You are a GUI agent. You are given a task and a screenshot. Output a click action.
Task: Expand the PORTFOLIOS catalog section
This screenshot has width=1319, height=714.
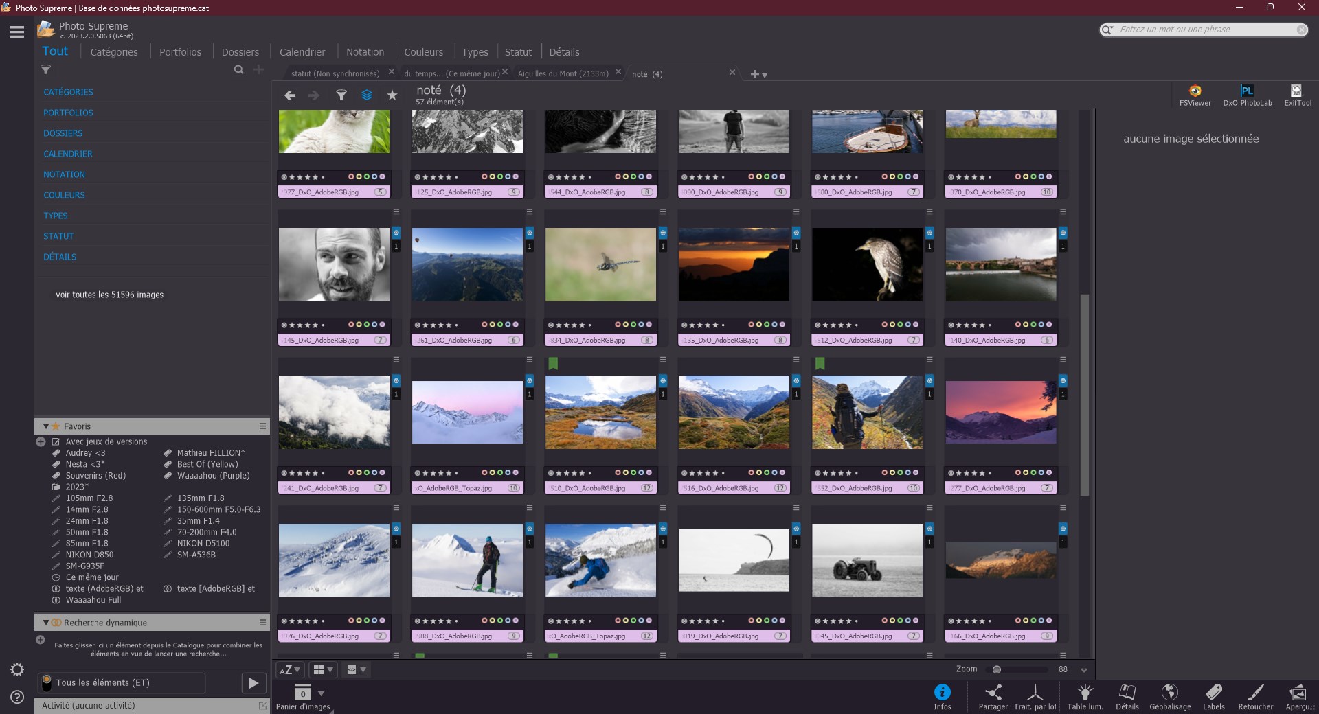68,113
